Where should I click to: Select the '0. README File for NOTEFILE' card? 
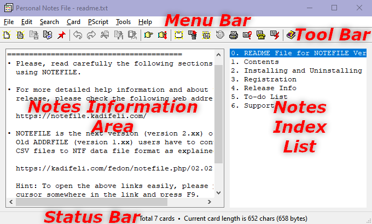(x=298, y=53)
